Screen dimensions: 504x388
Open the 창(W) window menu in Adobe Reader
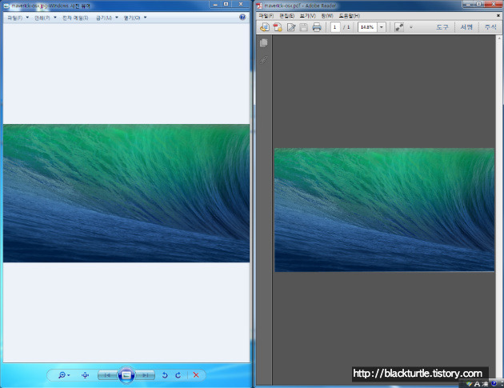pyautogui.click(x=327, y=16)
